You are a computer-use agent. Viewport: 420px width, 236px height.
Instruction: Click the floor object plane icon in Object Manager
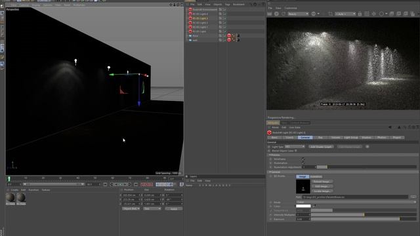click(x=190, y=35)
